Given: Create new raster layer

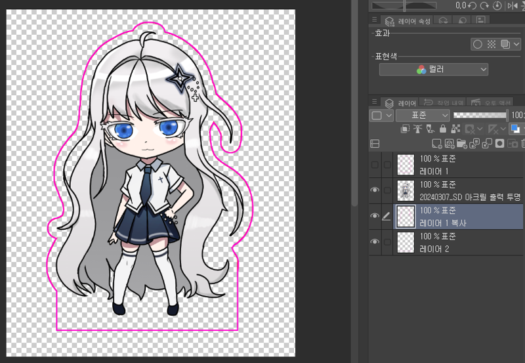Looking at the screenshot, I should click(x=436, y=144).
